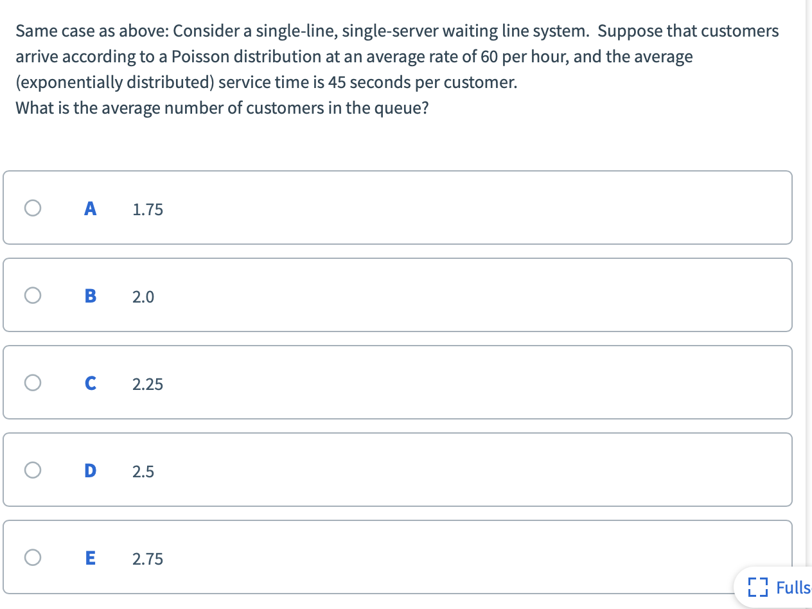Click the blue letter D label
The image size is (812, 609).
90,470
